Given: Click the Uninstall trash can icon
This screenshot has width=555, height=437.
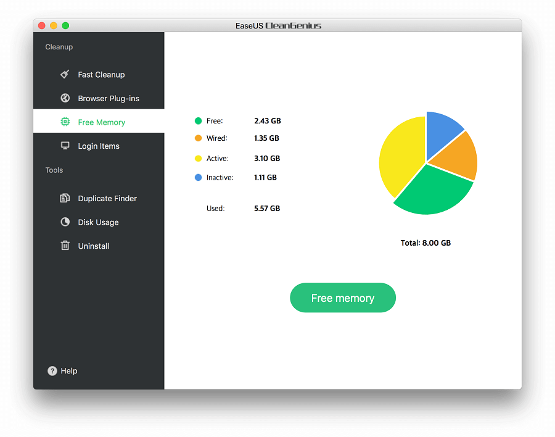Looking at the screenshot, I should (65, 245).
